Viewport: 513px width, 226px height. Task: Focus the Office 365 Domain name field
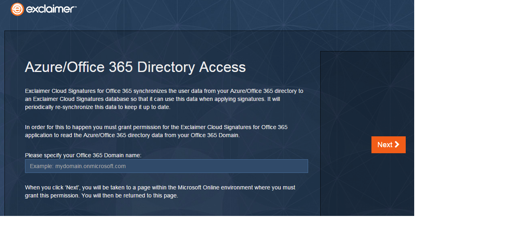166,166
